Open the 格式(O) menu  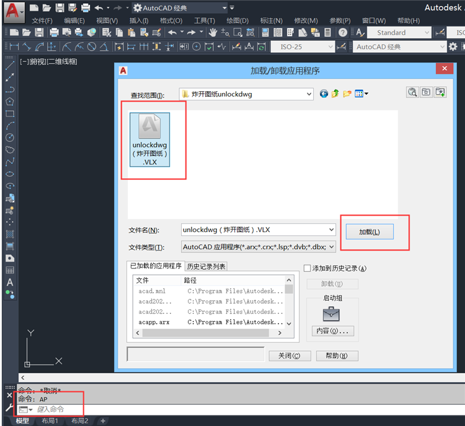pos(171,20)
